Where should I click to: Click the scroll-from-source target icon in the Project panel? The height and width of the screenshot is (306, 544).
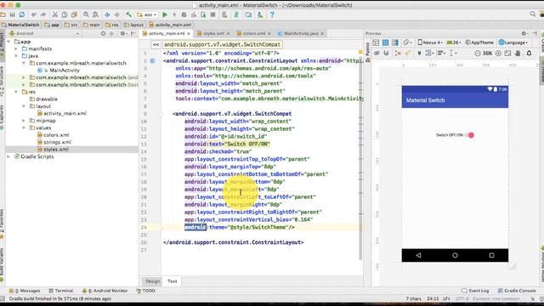(103, 33)
